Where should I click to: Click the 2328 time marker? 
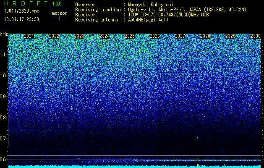[x=205, y=36]
